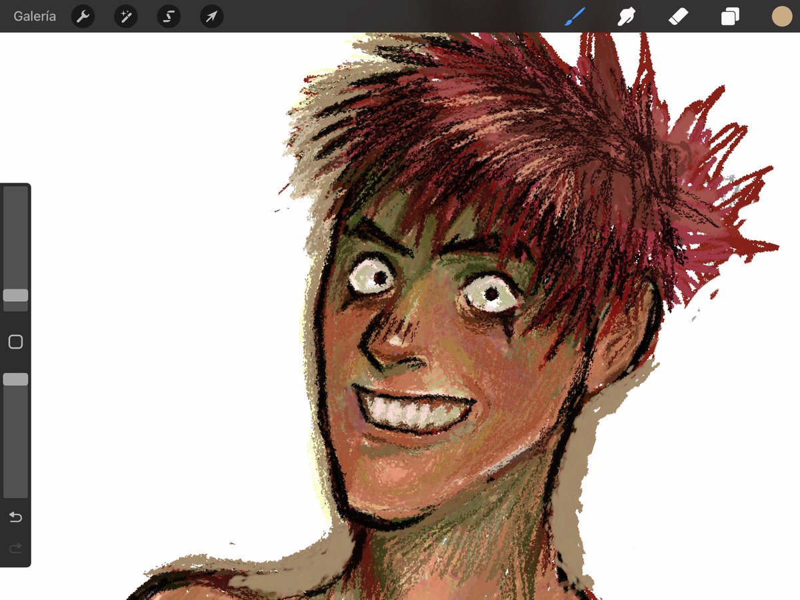Click the brush opacity slider handle
Screen dimensions: 800x600
click(15, 379)
